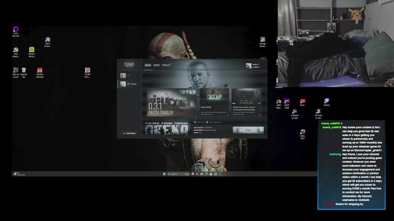
Task: Click the taskbar Search box
Action: click(x=178, y=174)
